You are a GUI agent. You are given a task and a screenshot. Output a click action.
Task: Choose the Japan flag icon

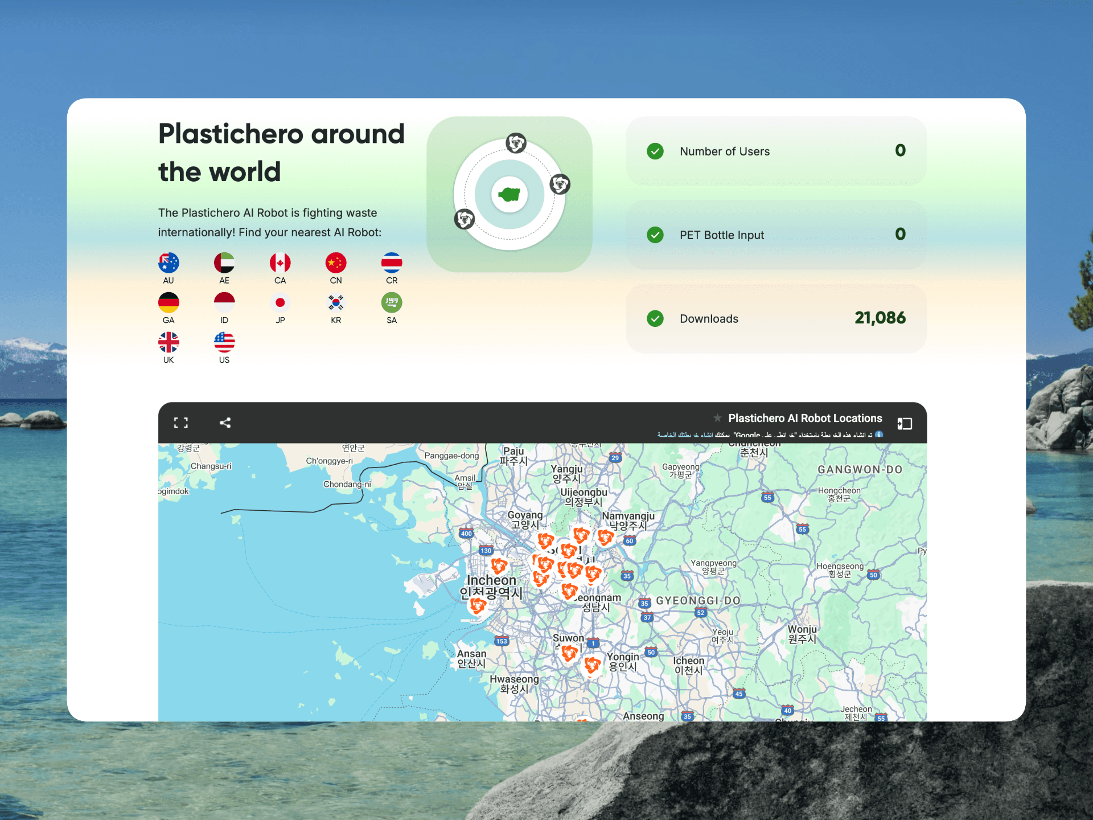280,302
